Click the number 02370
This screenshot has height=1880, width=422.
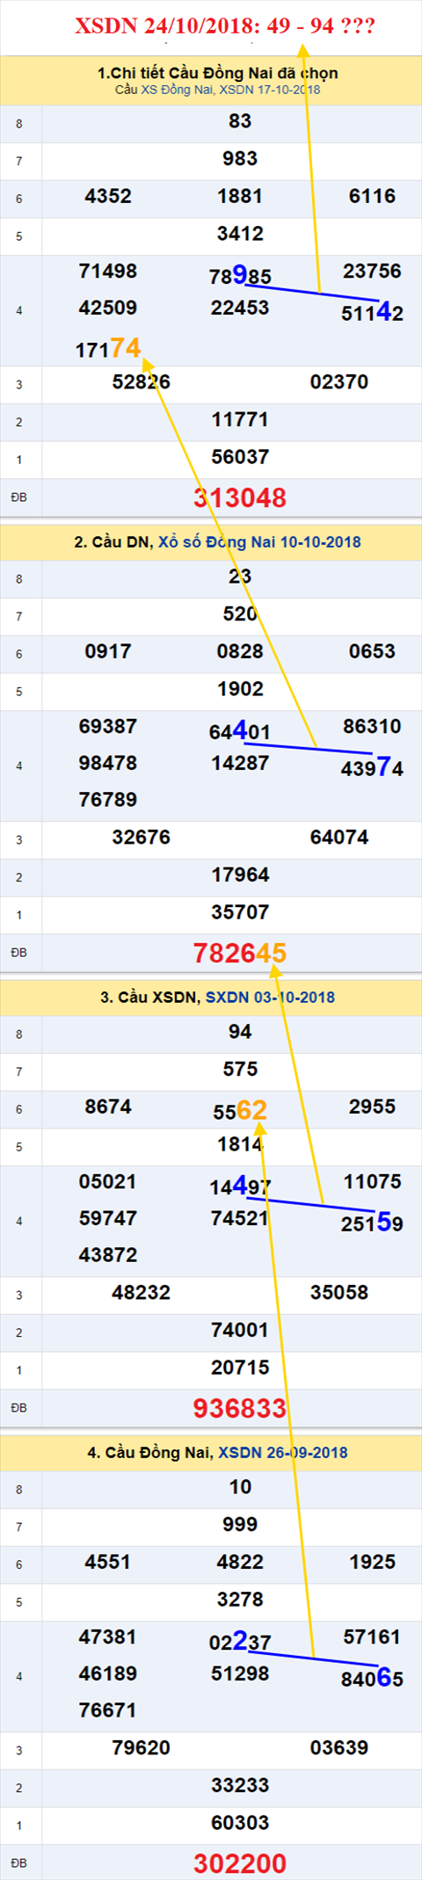pyautogui.click(x=339, y=382)
